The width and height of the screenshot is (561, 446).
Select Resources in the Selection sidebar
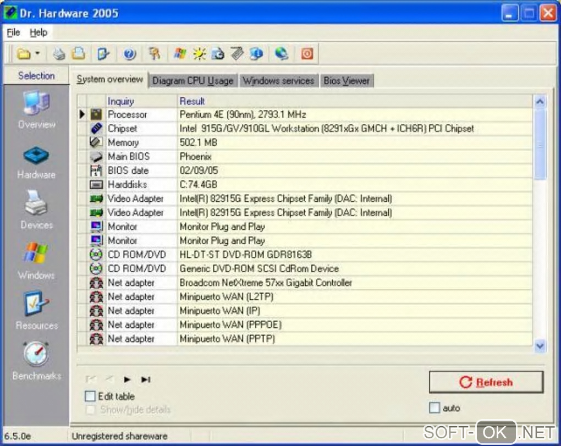(36, 311)
